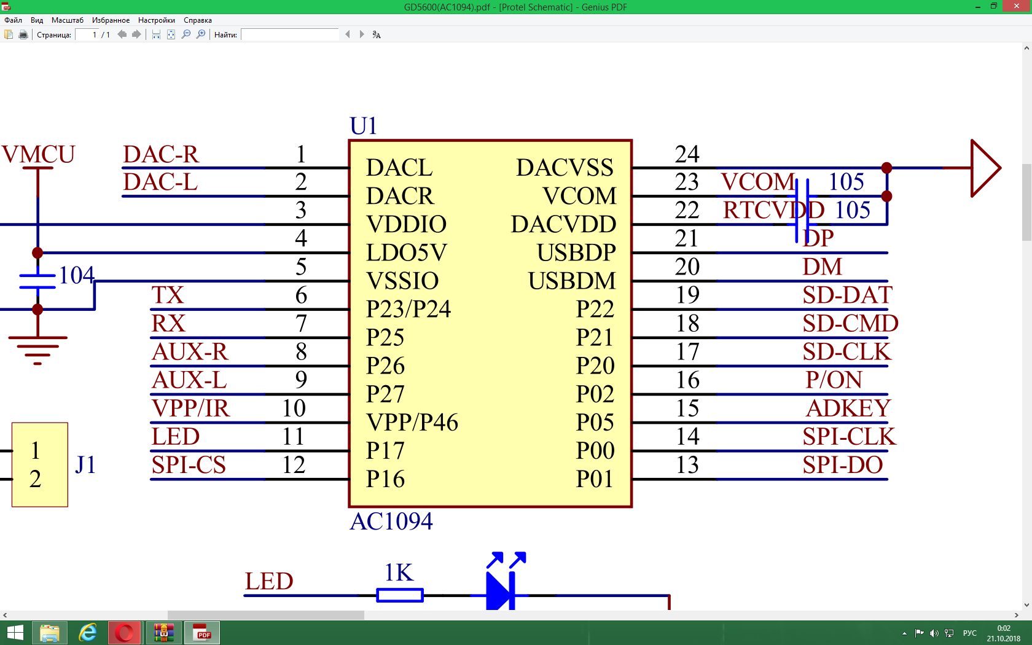Click the SPI-CLK net label
1032x645 pixels.
click(849, 437)
